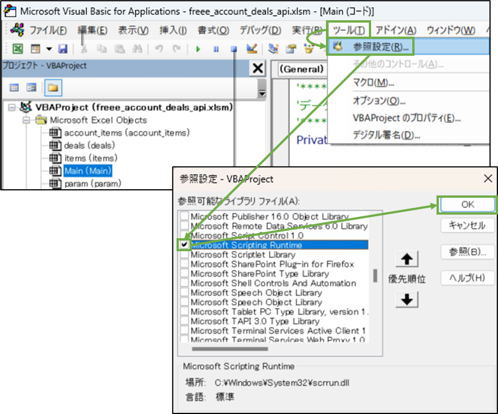Click View Object icon in project pane

coord(32,87)
